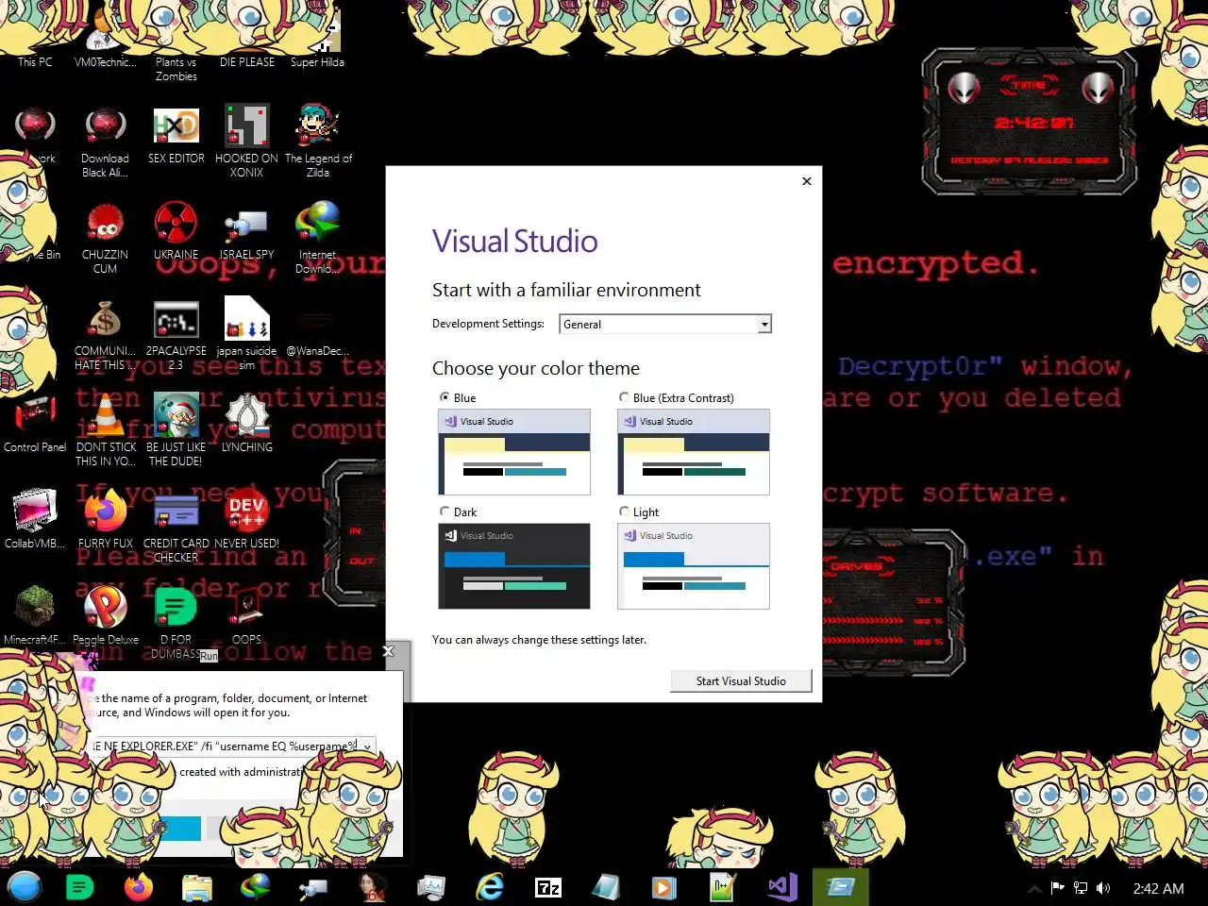Select the Internet Download Manager desktop icon
Screen dimensions: 1208x906
(x=318, y=238)
